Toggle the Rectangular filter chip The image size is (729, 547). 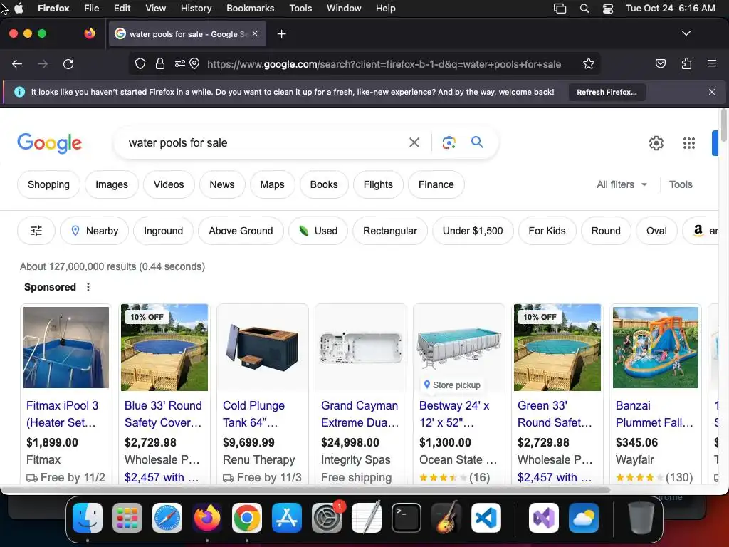click(389, 231)
